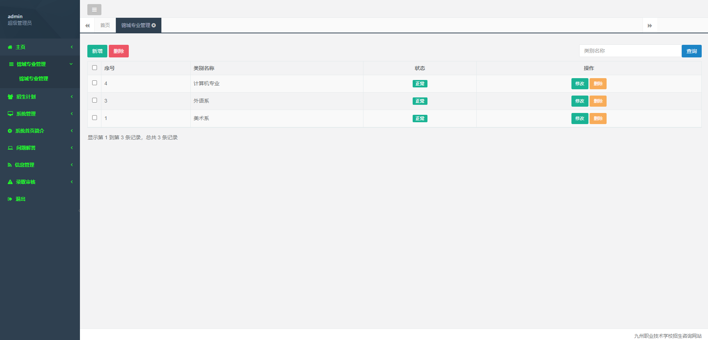Open the 锦城专业管理 submenu item
Image resolution: width=708 pixels, height=340 pixels.
tap(34, 79)
